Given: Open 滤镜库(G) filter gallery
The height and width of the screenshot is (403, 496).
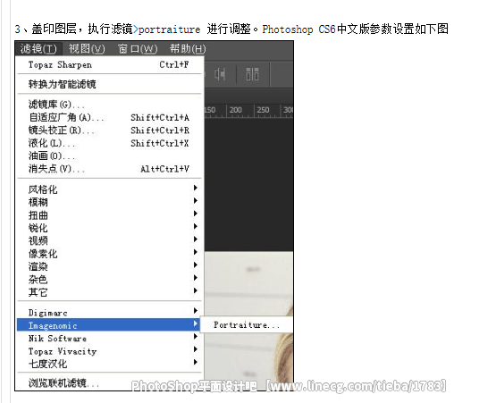Looking at the screenshot, I should click(x=109, y=105).
